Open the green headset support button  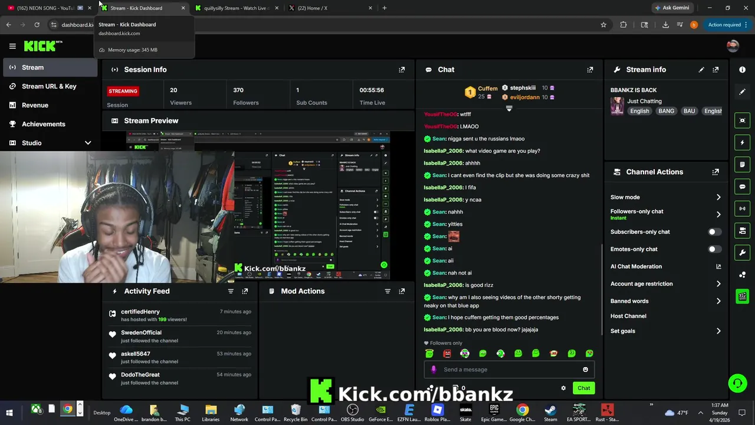[737, 384]
